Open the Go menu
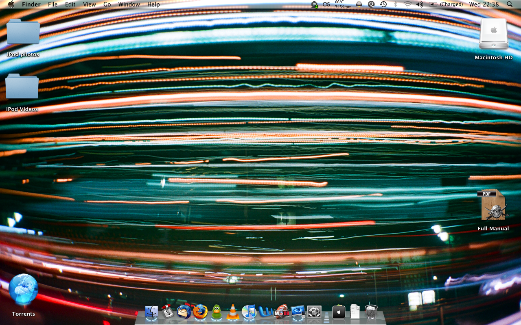Image resolution: width=521 pixels, height=325 pixels. (x=107, y=4)
